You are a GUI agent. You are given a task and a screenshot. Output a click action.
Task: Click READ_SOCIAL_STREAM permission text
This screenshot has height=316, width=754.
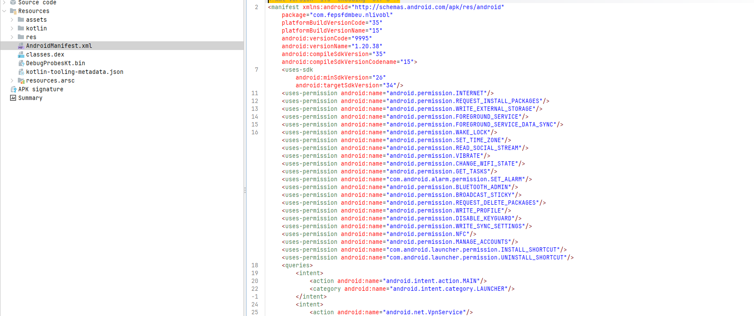point(487,148)
